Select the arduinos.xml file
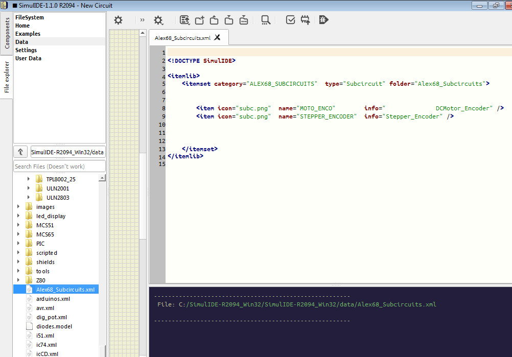 (53, 299)
